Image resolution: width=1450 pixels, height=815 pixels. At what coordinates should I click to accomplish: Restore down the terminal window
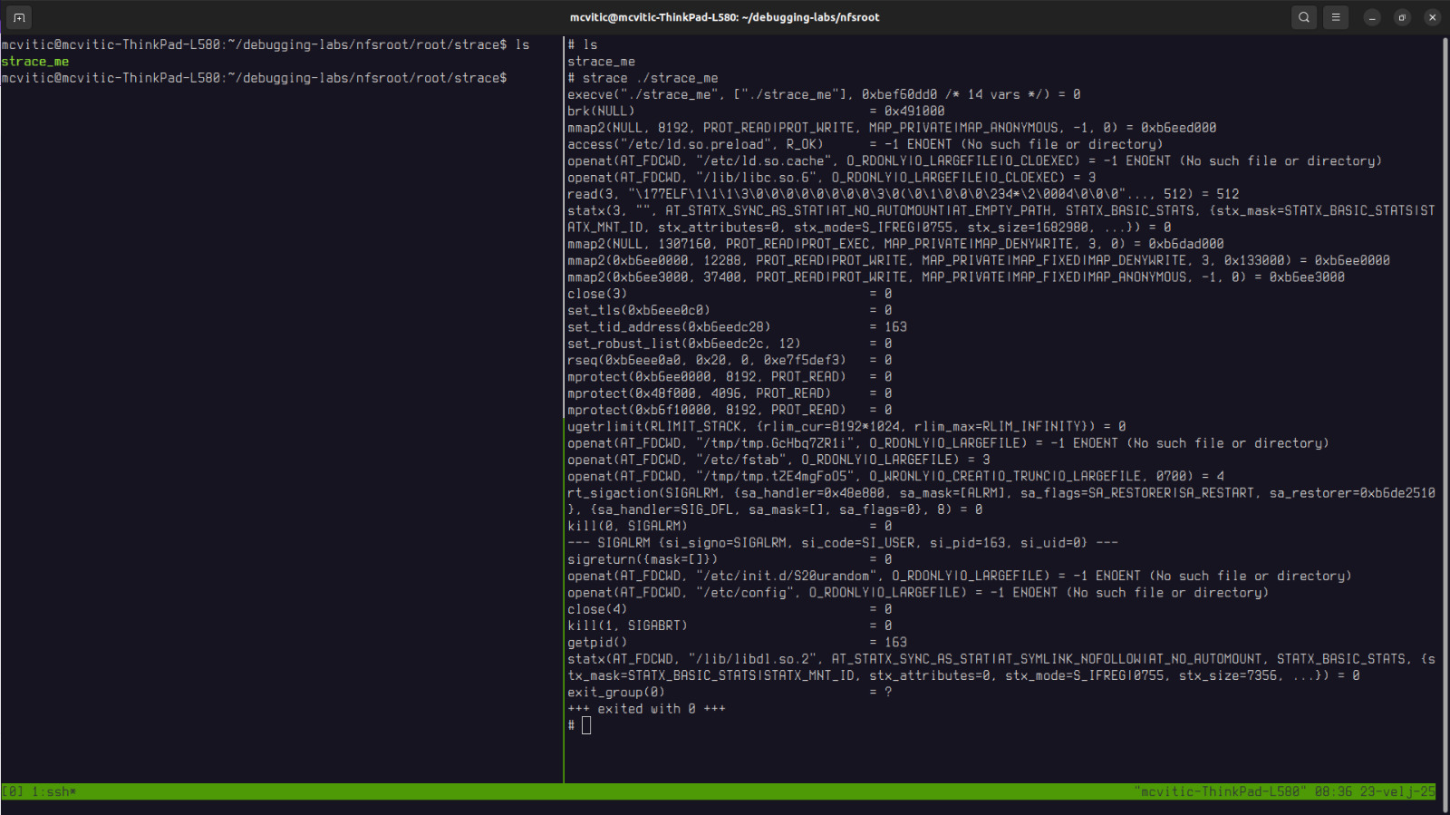[1402, 17]
